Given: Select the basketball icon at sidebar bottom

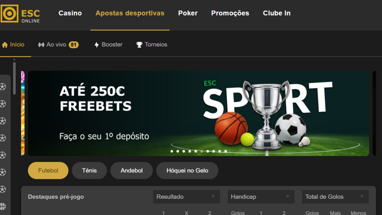Looking at the screenshot, I should [3, 206].
